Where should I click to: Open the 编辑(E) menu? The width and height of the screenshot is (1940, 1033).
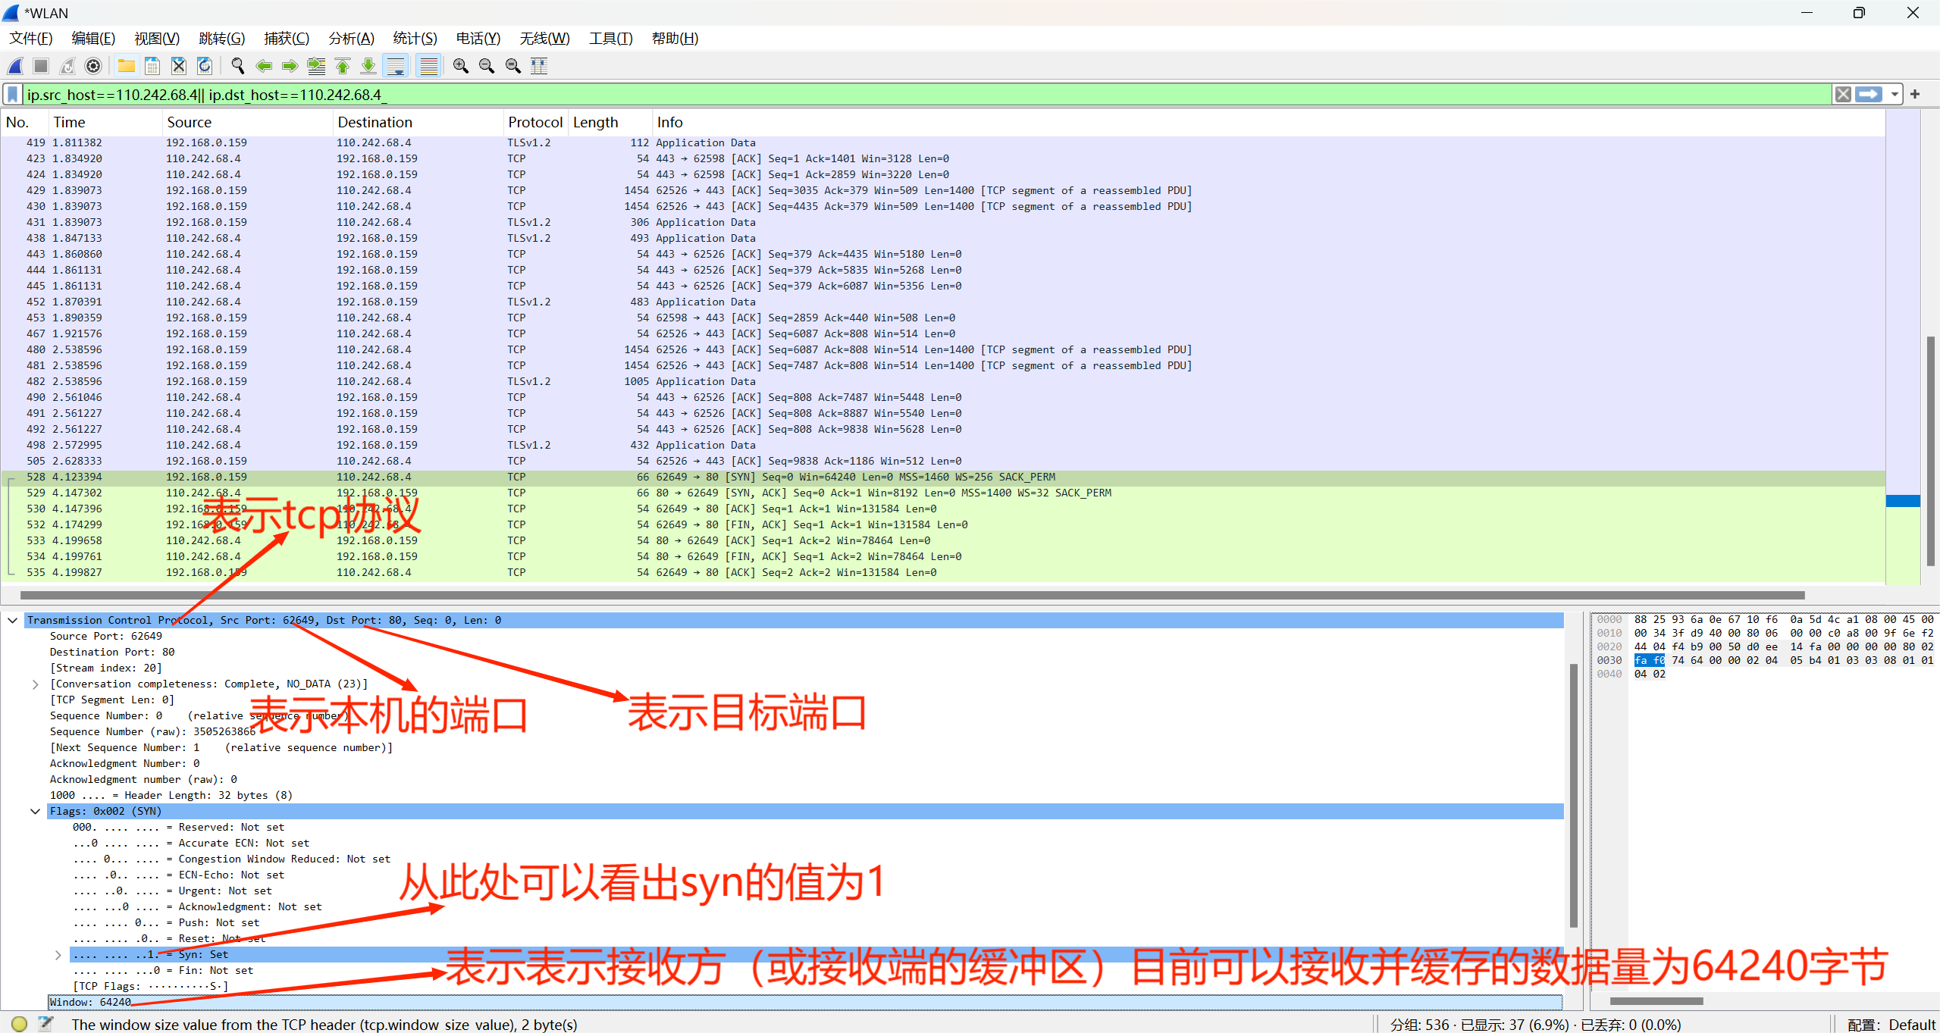point(93,39)
